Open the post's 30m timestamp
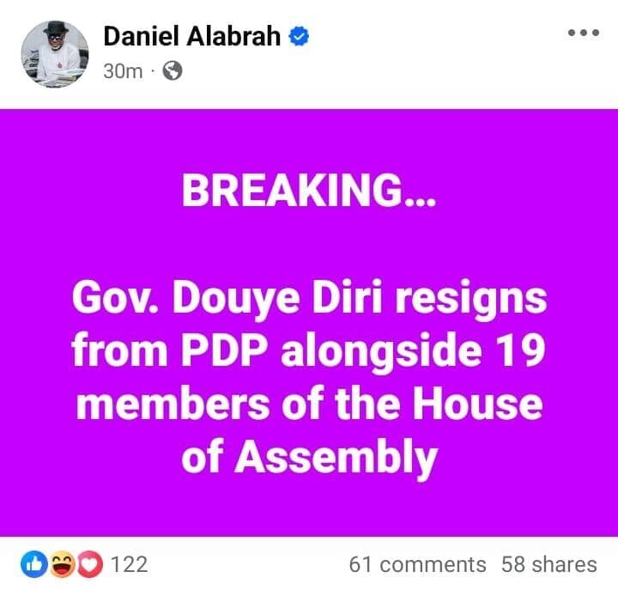The height and width of the screenshot is (590, 618). [122, 71]
